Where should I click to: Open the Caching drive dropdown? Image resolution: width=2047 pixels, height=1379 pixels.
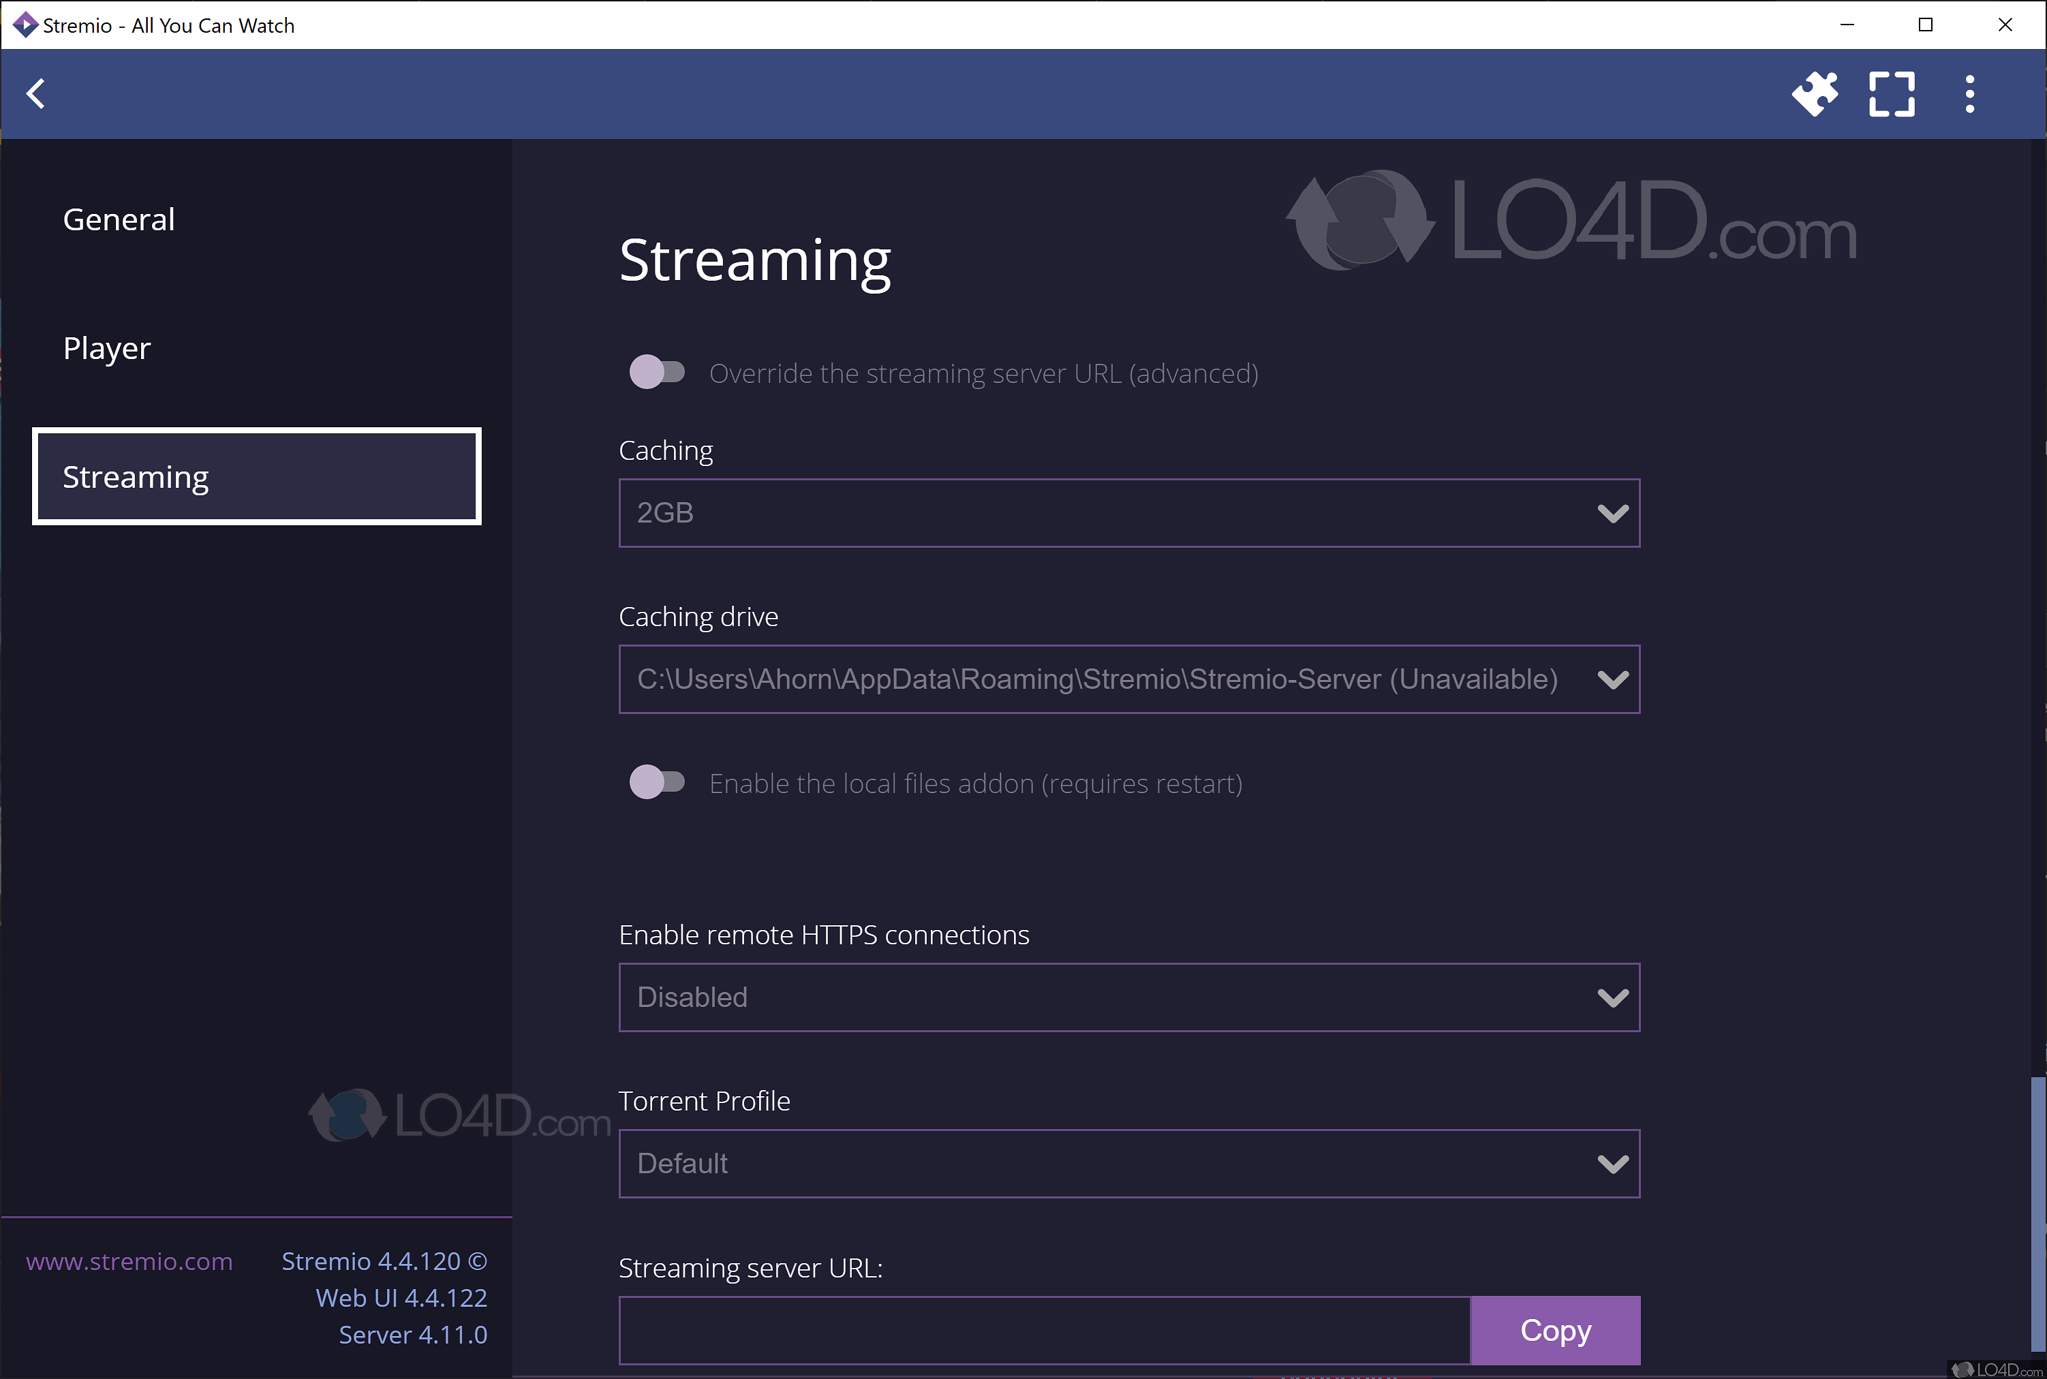point(1128,679)
